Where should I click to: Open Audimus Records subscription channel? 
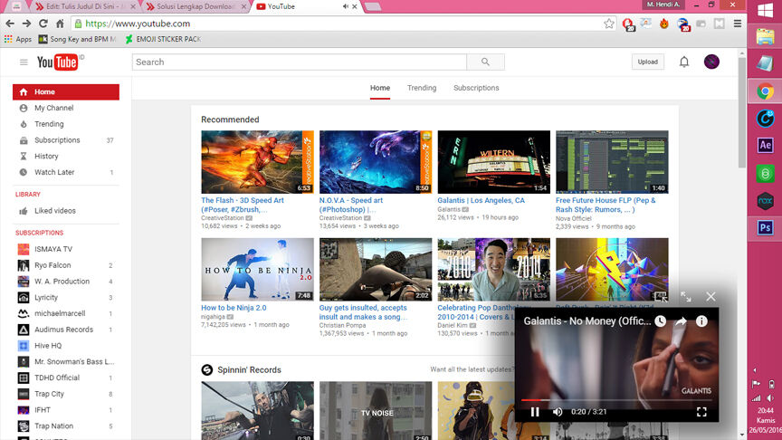point(66,330)
